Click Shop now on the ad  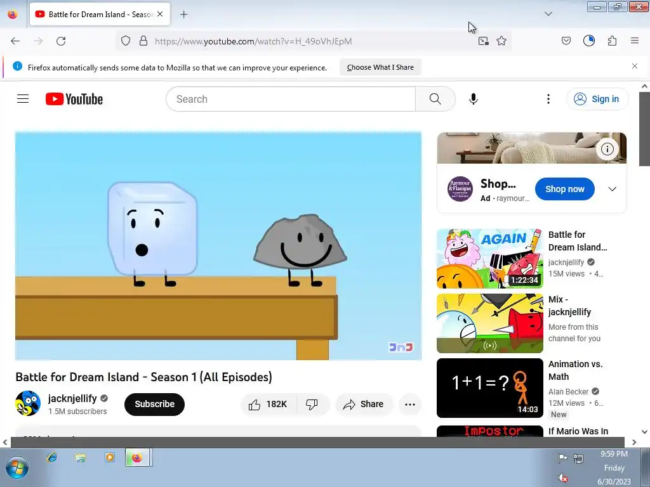click(x=564, y=189)
